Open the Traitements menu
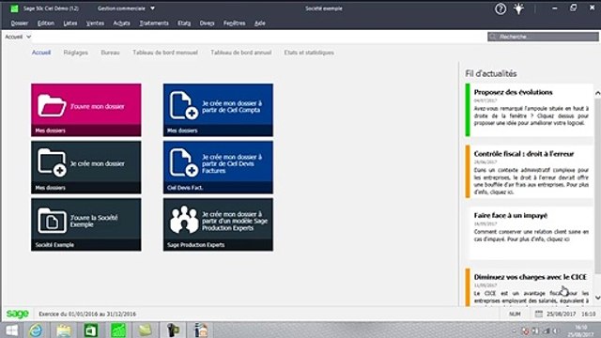The image size is (601, 338). click(x=154, y=23)
